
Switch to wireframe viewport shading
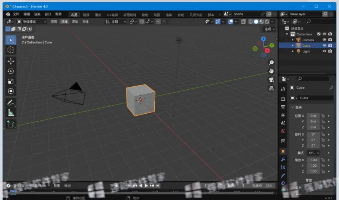(x=250, y=21)
